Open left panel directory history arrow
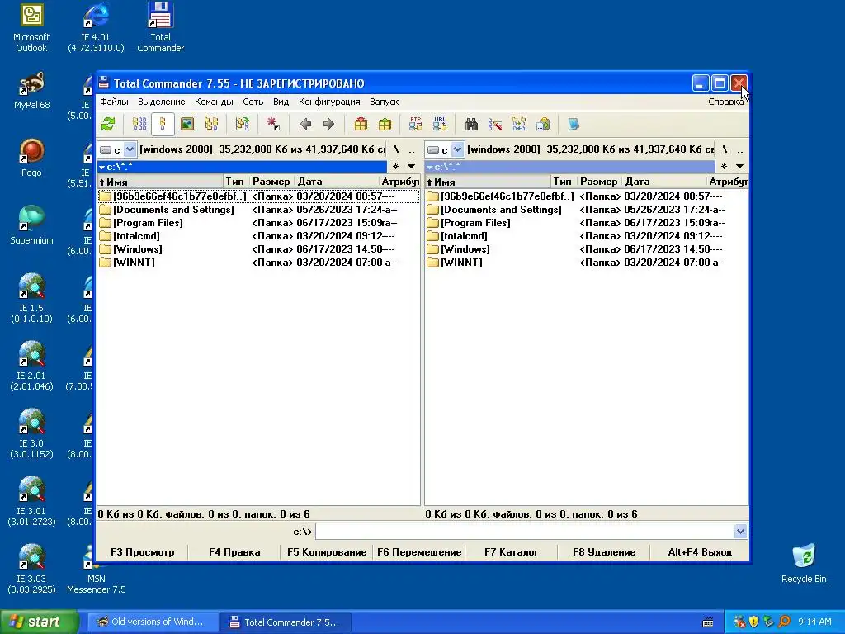Viewport: 845px width, 634px height. (x=411, y=167)
